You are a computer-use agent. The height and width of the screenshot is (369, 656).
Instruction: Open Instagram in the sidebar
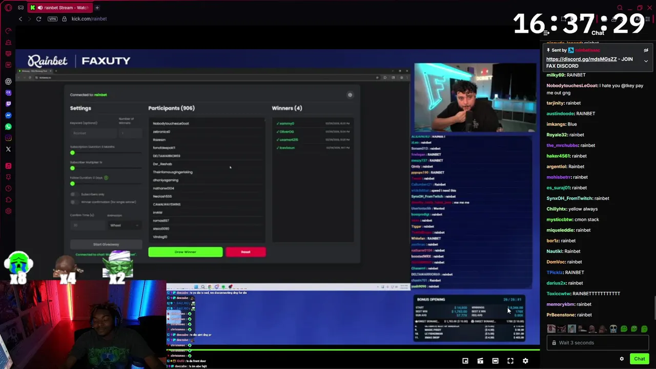point(8,138)
